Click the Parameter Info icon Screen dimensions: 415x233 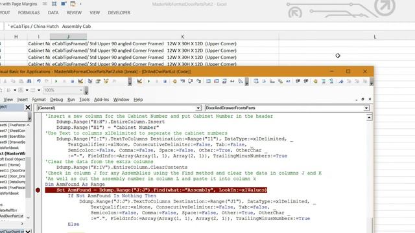[280, 81]
